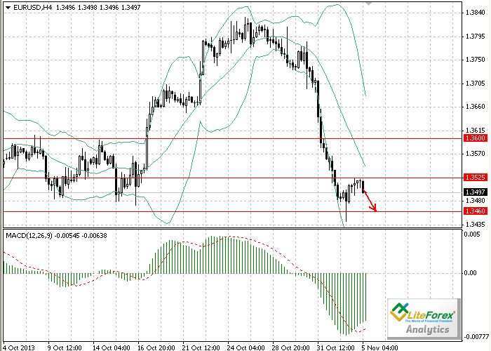491x351 pixels.
Task: Click the red 1.3460 price level tag
Action: click(x=476, y=211)
